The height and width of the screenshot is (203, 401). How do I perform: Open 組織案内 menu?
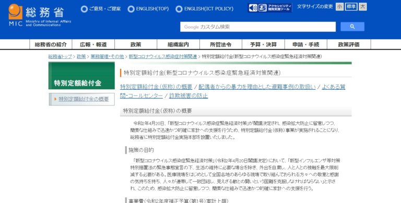[178, 44]
